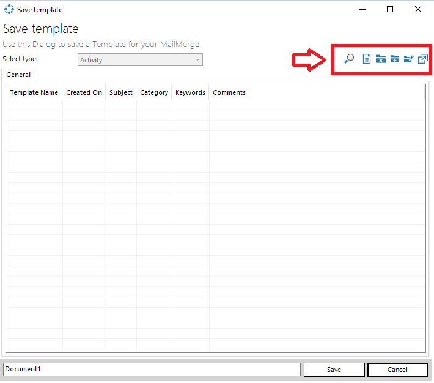Click the rename folder pencil icon
434x383 pixels.
click(408, 59)
